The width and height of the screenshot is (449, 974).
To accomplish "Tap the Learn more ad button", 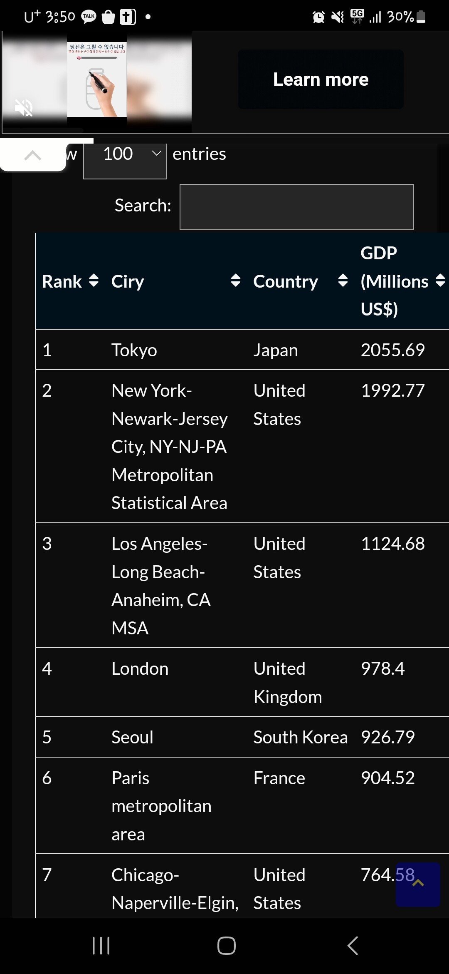I will point(321,80).
